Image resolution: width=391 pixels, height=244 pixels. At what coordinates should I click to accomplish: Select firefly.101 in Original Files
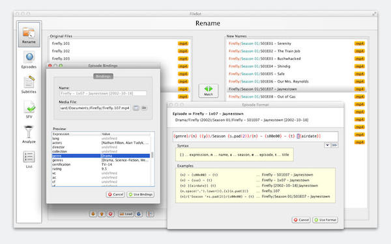point(120,44)
